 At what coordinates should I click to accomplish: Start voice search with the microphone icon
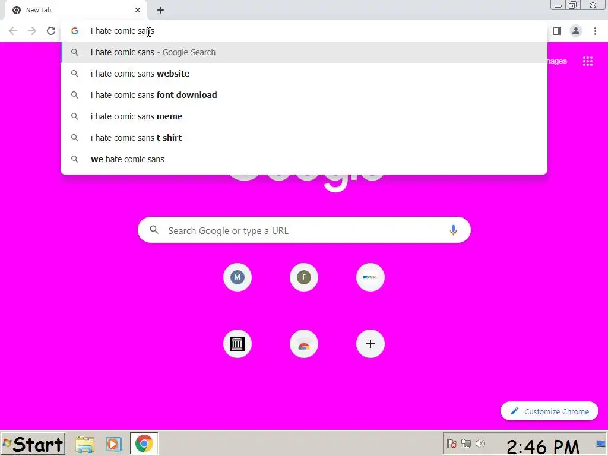point(453,230)
